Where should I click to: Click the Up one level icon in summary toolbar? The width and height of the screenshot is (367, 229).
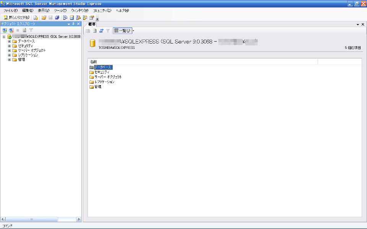88,31
